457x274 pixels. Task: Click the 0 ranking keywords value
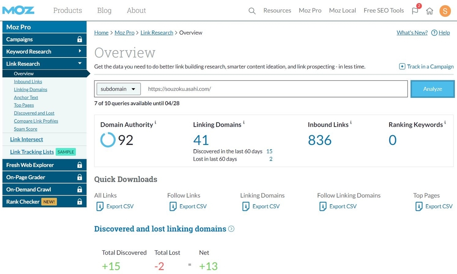coord(393,140)
